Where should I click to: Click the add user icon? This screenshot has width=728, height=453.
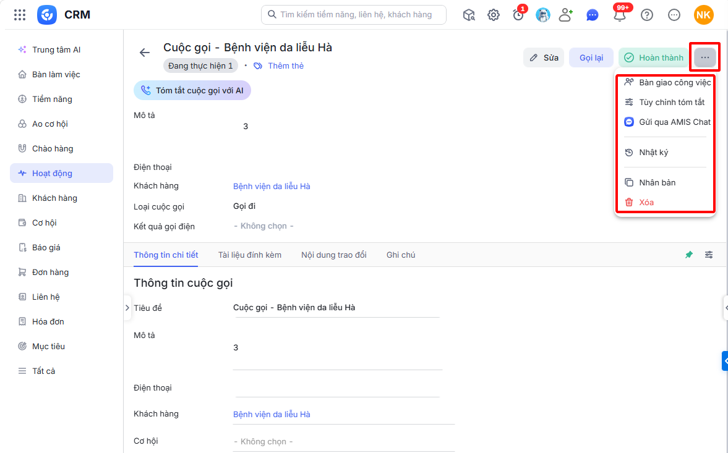pos(565,15)
